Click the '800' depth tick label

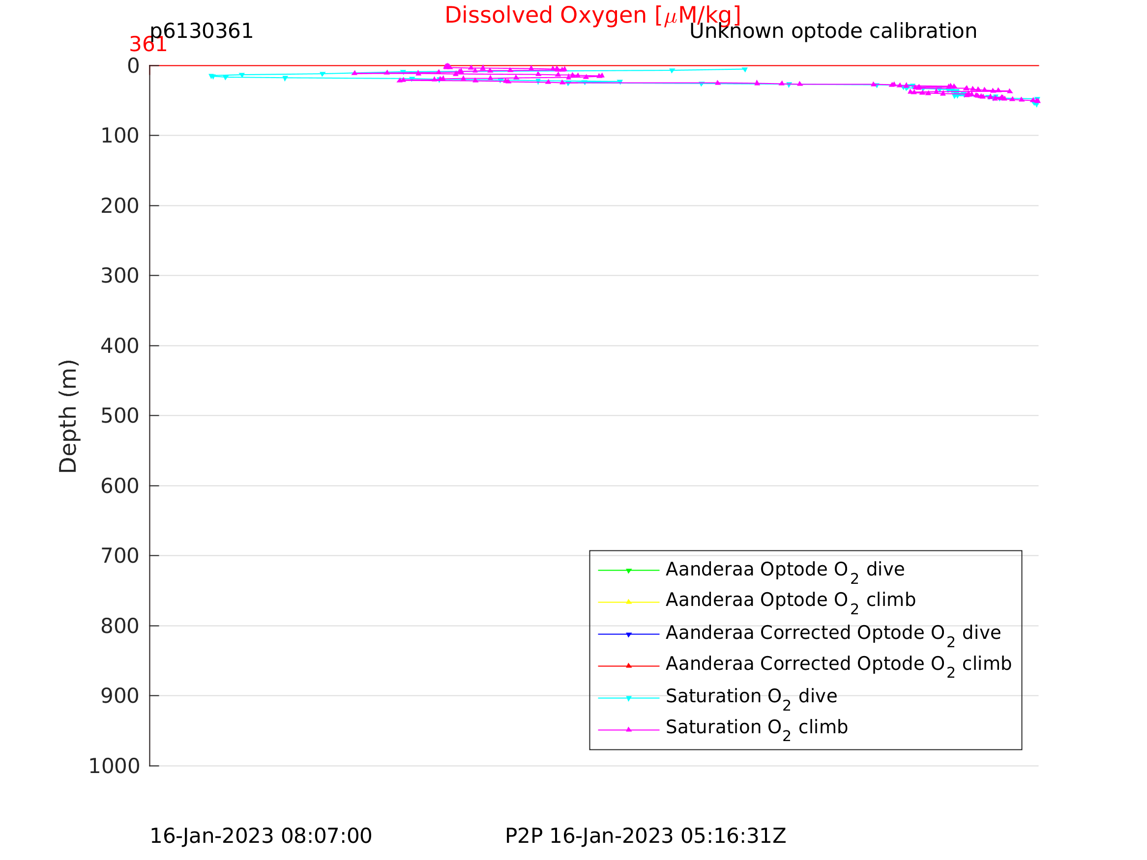tap(120, 626)
